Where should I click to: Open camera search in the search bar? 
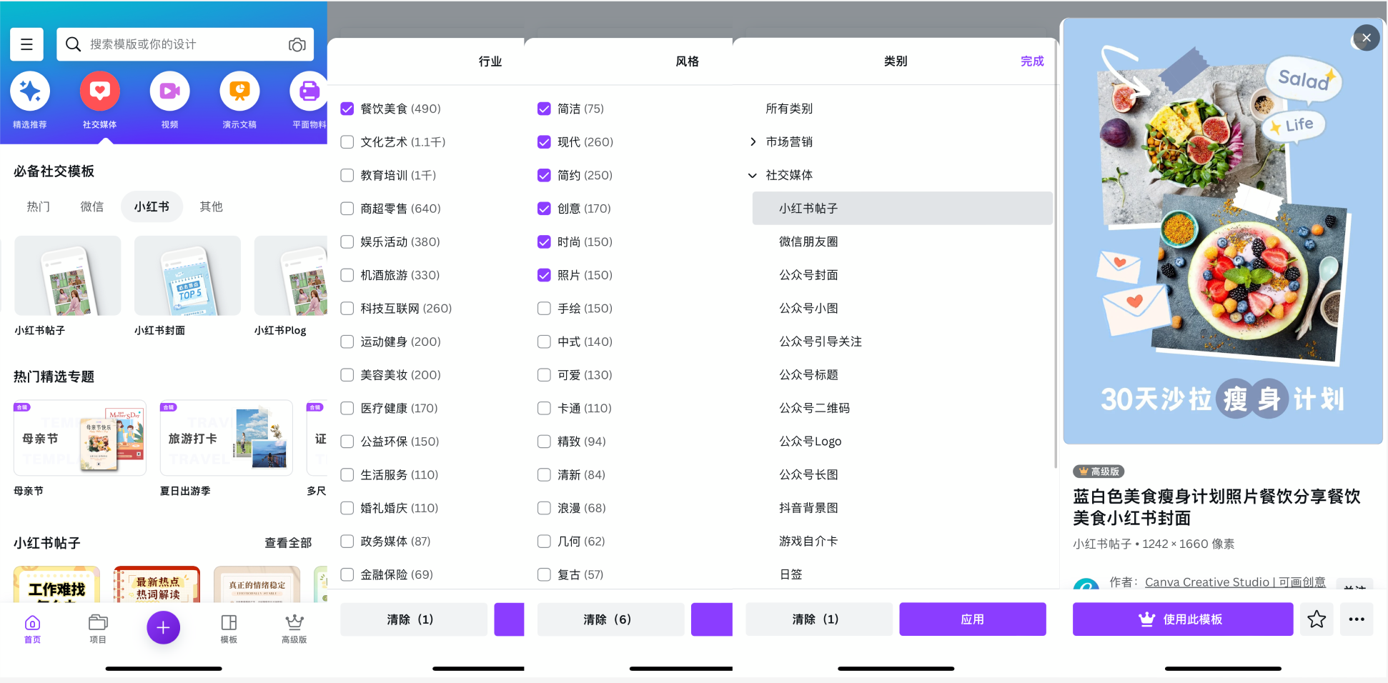click(297, 44)
